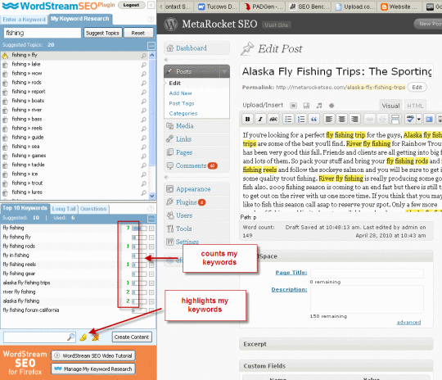This screenshot has height=380, width=442.
Task: Open the Long Tail tab
Action: tap(64, 209)
